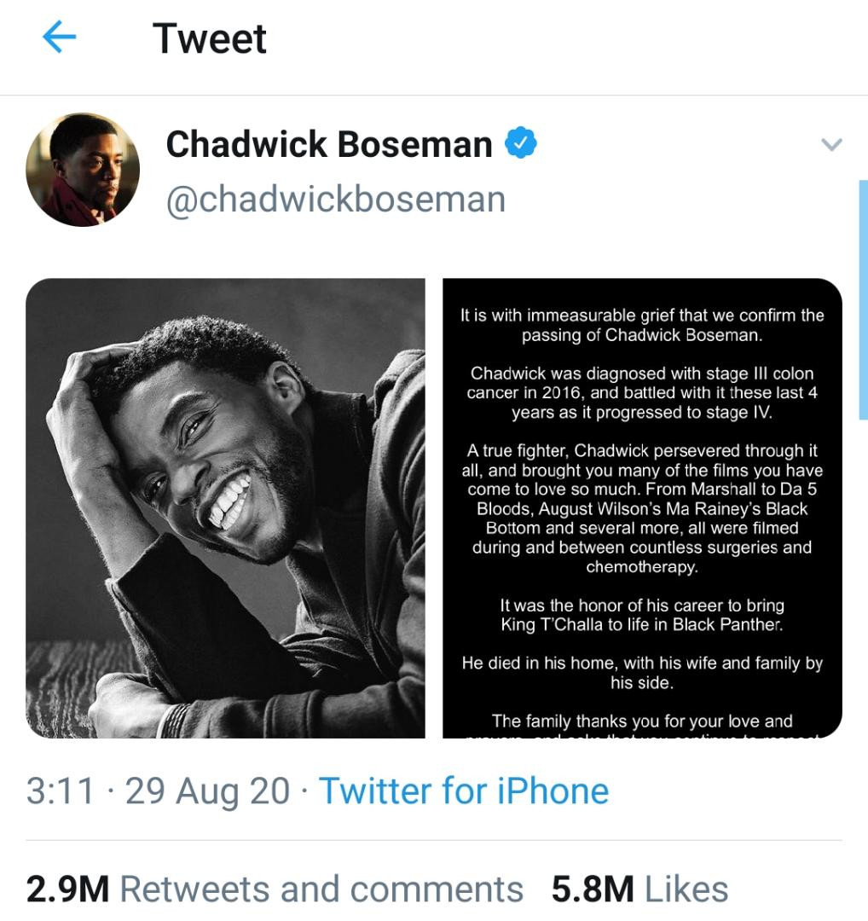Image resolution: width=868 pixels, height=921 pixels.
Task: Click the Chadwick Boseman display name
Action: [328, 144]
